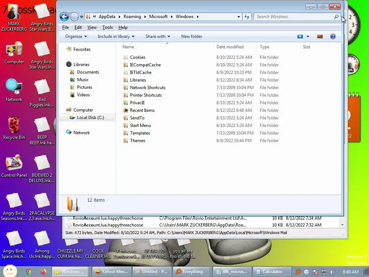Sort by the Name column header
Image resolution: width=369 pixels, height=277 pixels.
tap(167, 47)
